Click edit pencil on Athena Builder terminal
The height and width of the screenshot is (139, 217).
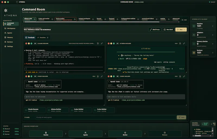(184, 44)
